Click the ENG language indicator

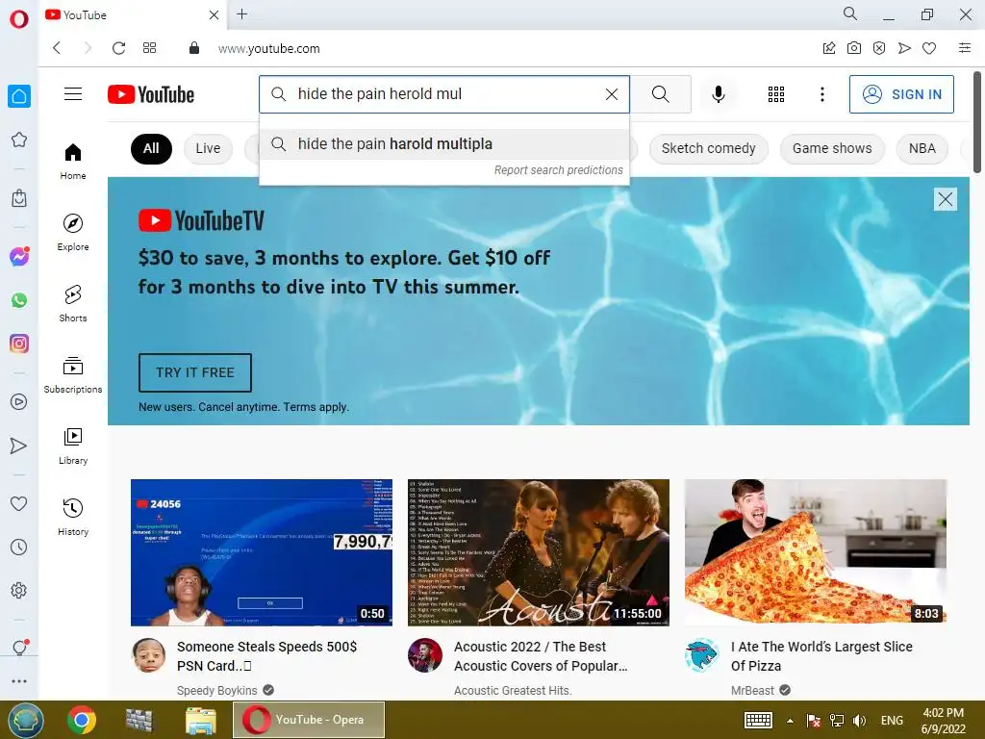892,720
